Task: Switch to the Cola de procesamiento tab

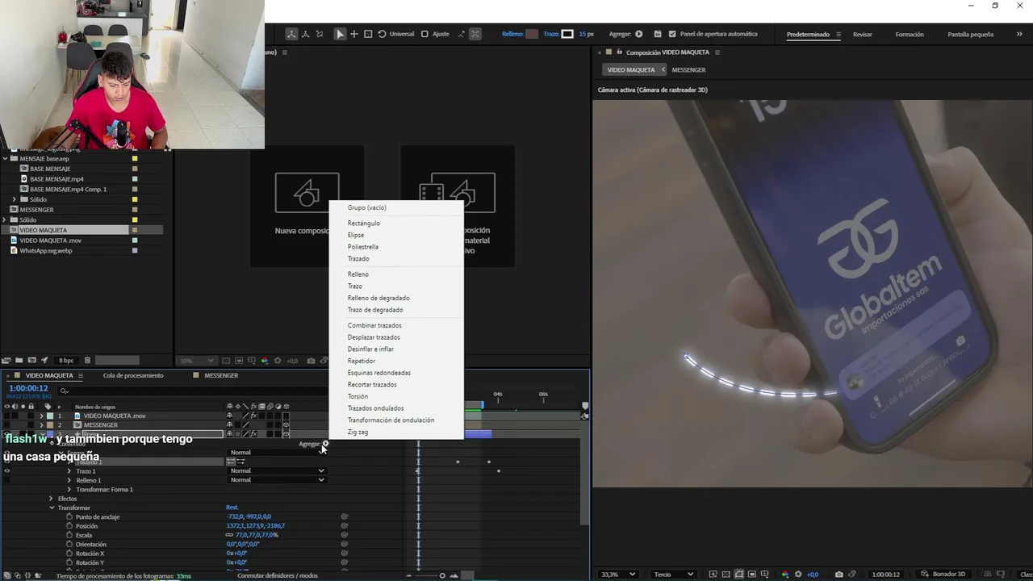Action: coord(133,375)
